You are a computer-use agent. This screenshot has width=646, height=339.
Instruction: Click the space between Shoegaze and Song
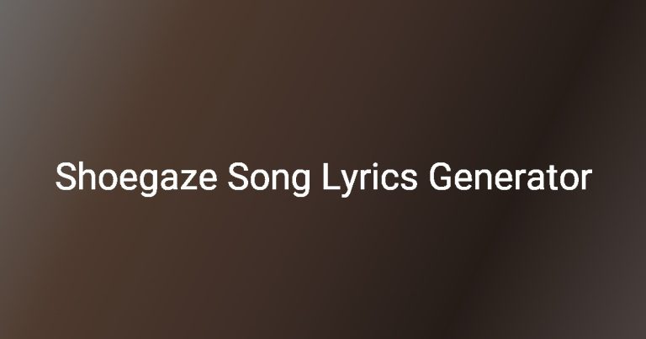222,178
